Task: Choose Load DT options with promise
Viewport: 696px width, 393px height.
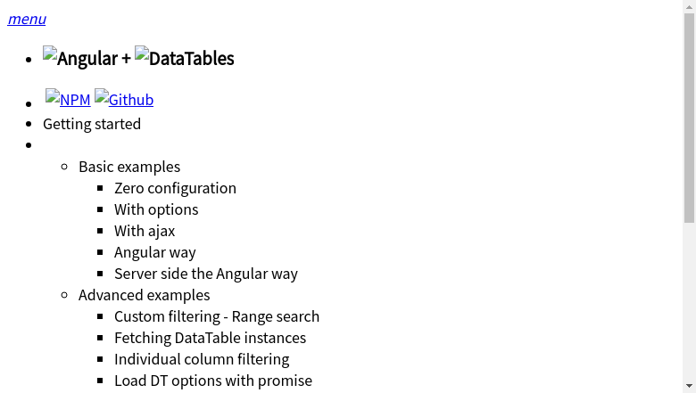Action: (x=213, y=381)
